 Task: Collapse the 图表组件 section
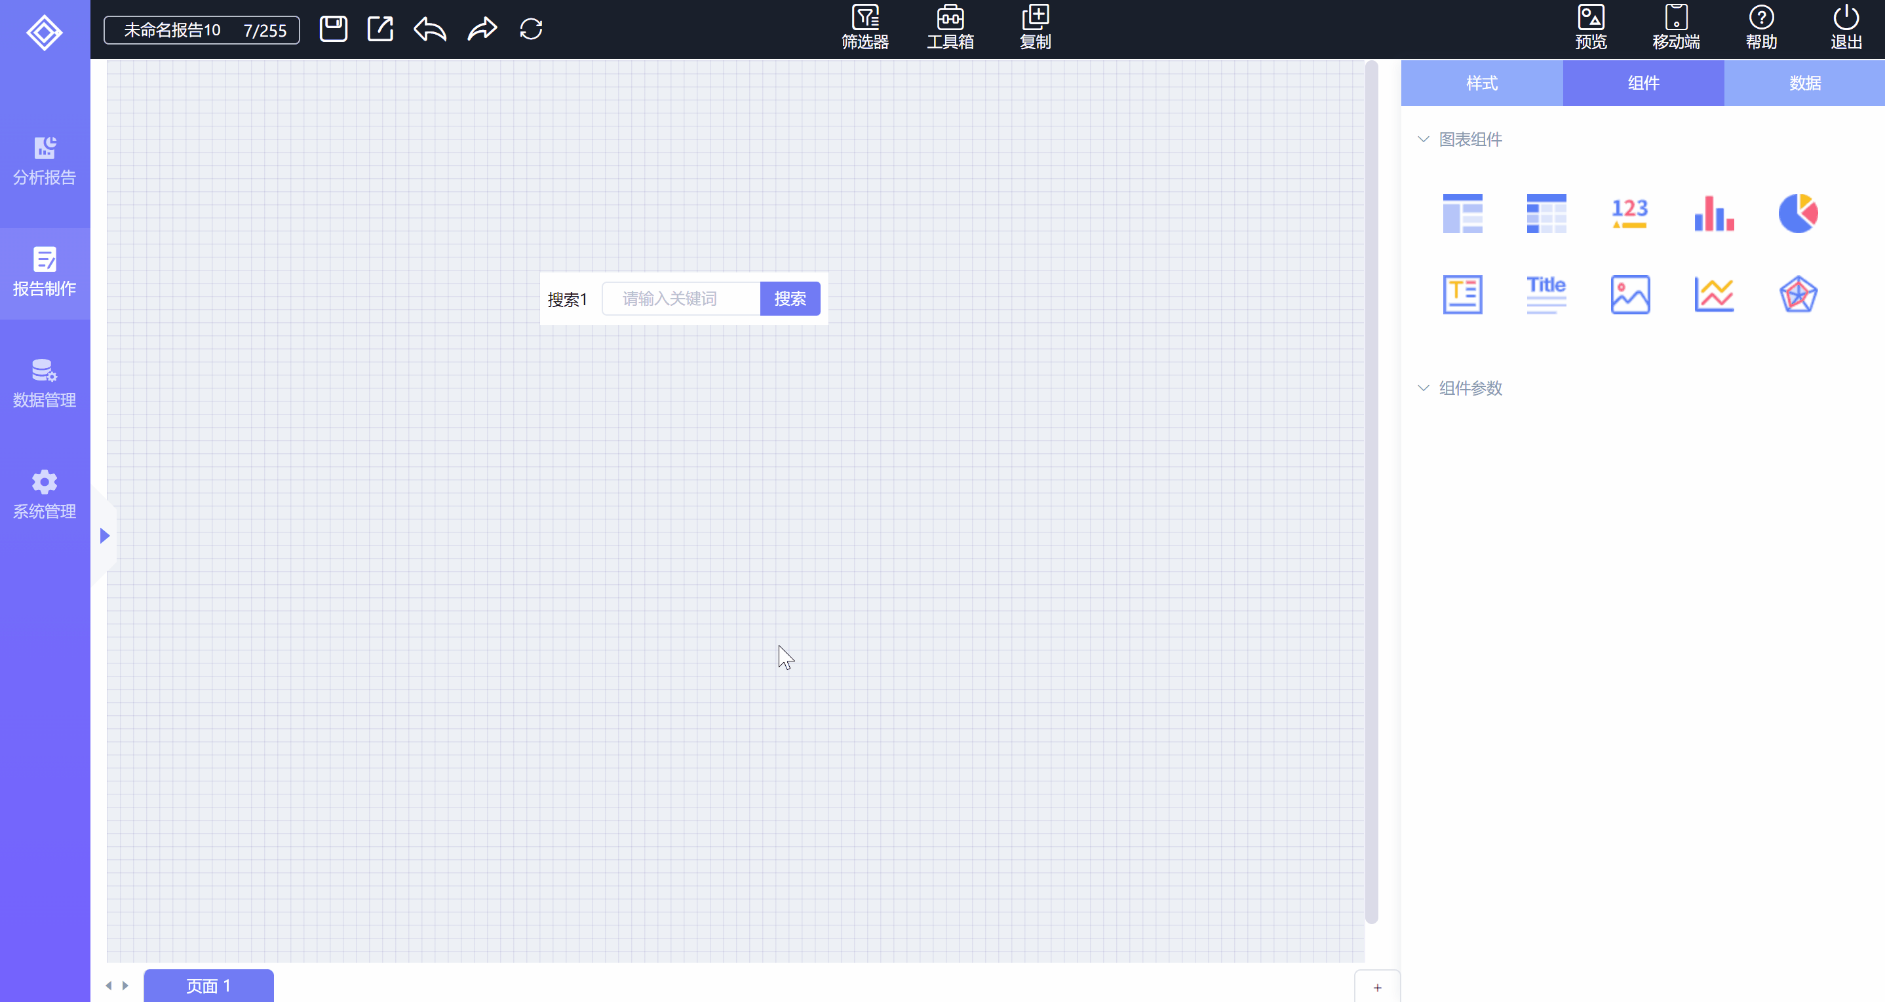coord(1424,139)
